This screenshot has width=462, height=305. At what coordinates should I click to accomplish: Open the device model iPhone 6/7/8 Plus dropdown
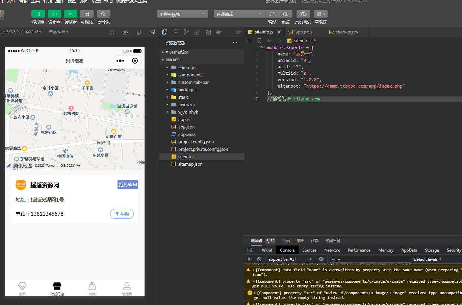click(20, 32)
